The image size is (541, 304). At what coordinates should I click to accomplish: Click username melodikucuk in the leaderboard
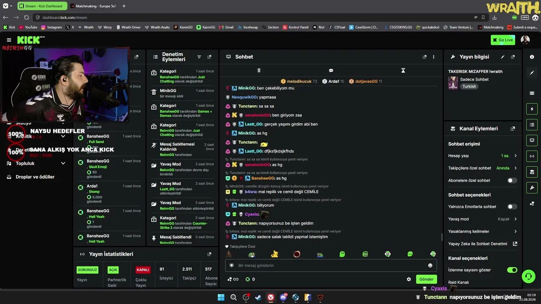click(x=299, y=81)
